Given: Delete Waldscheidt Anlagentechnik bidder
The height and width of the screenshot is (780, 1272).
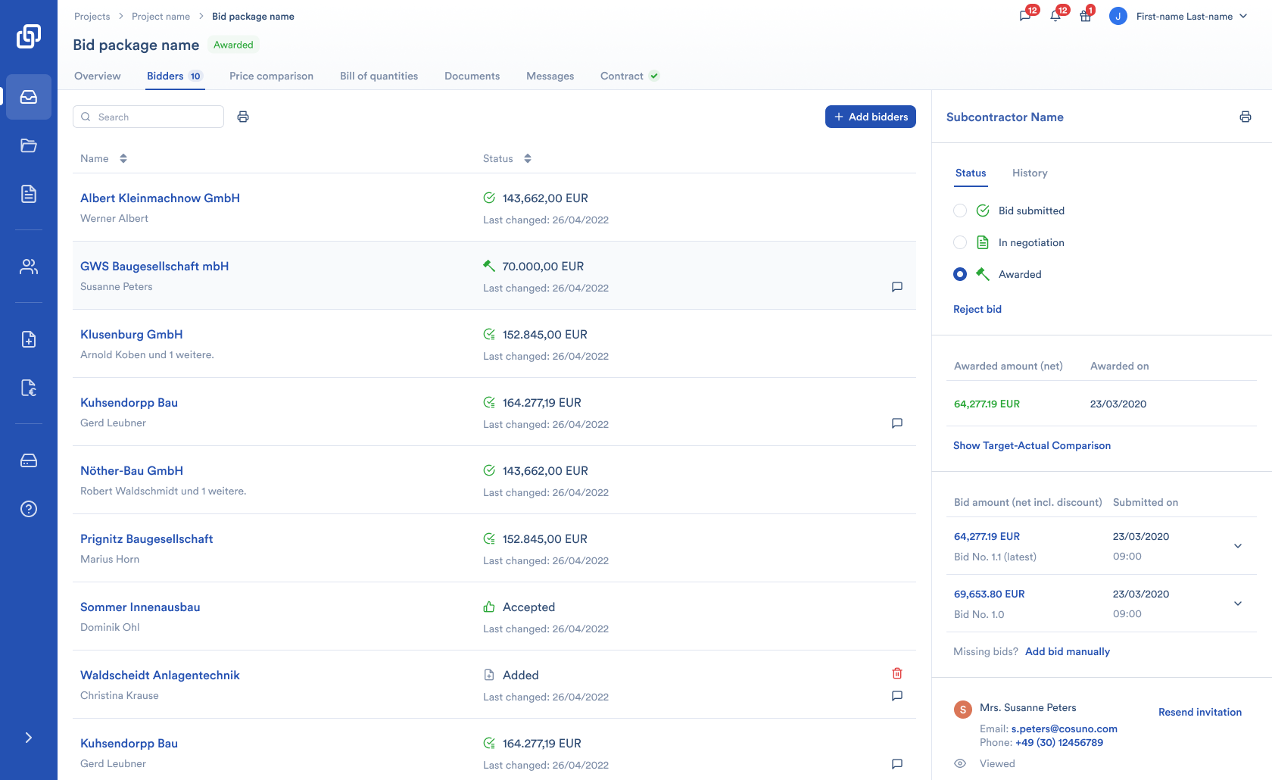Looking at the screenshot, I should coord(897,673).
